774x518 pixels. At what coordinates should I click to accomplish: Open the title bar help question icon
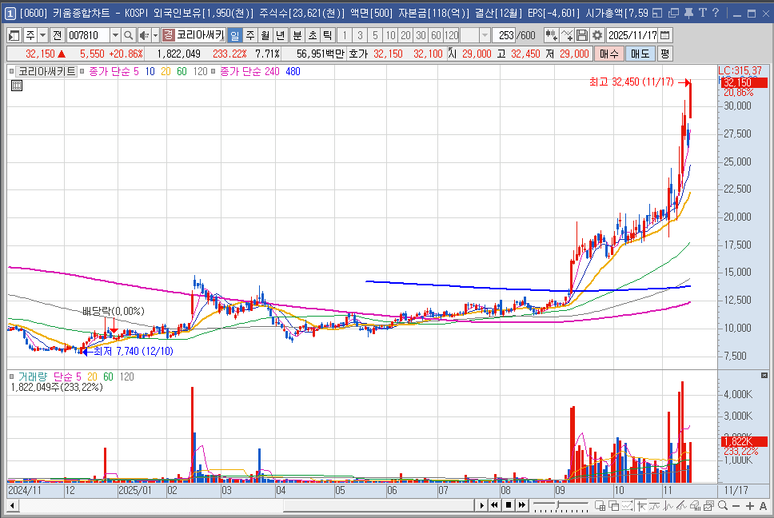pos(716,13)
